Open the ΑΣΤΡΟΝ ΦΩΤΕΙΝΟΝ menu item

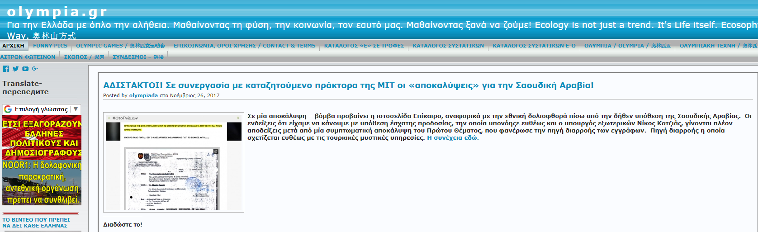28,57
